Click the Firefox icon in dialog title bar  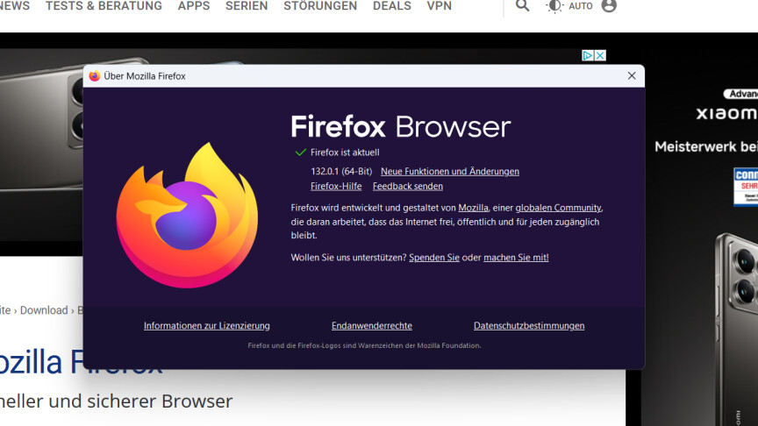coord(95,76)
